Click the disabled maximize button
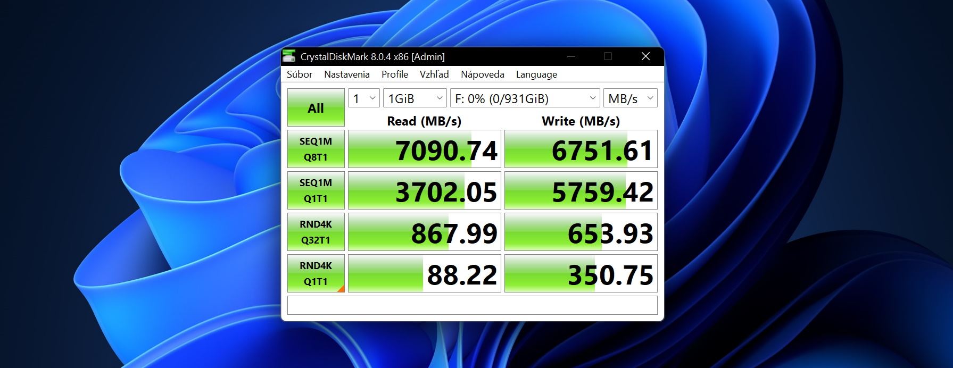Screen dimensions: 953x368 point(608,56)
